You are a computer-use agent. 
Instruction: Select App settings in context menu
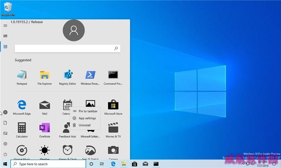(85, 118)
